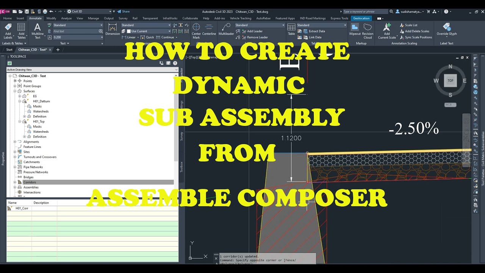Open the Modify ribbon tab
The width and height of the screenshot is (485, 273).
pyautogui.click(x=51, y=18)
